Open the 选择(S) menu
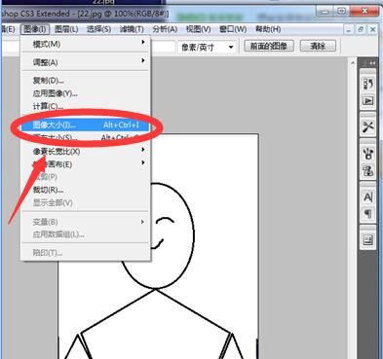This screenshot has width=383, height=359. coord(98,29)
